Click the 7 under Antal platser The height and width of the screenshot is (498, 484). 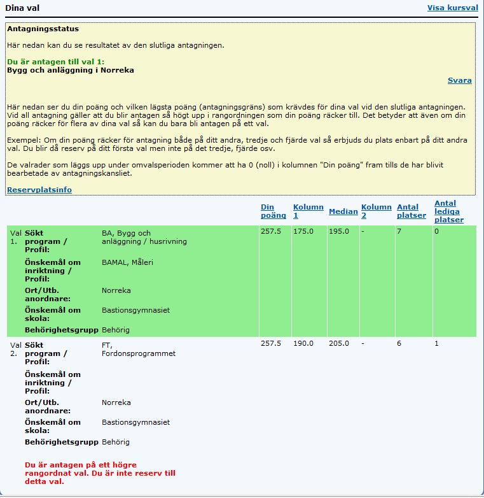click(x=399, y=231)
